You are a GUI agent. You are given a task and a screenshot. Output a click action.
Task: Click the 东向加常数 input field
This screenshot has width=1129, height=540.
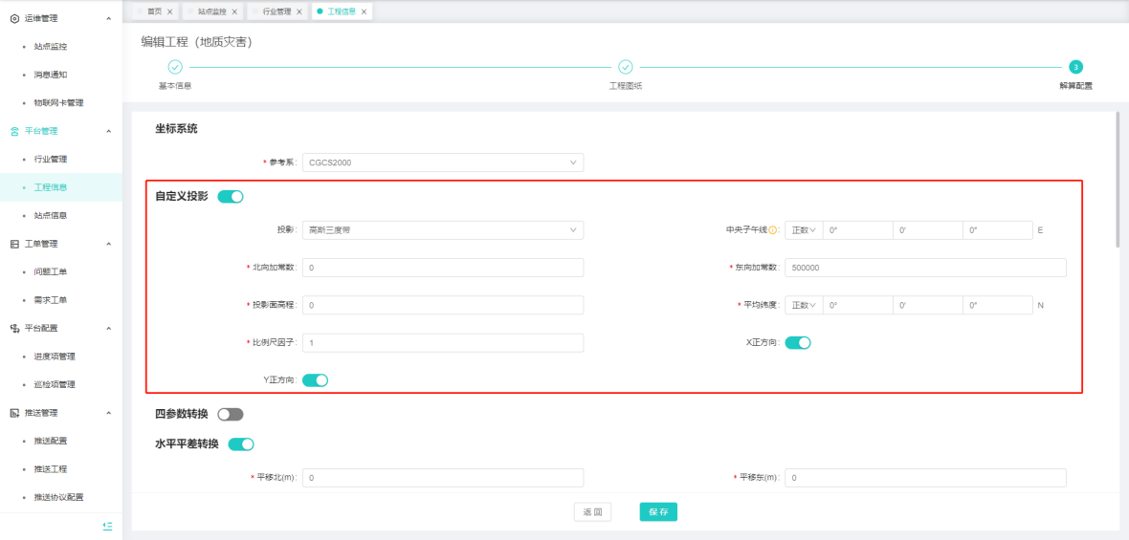pos(924,268)
